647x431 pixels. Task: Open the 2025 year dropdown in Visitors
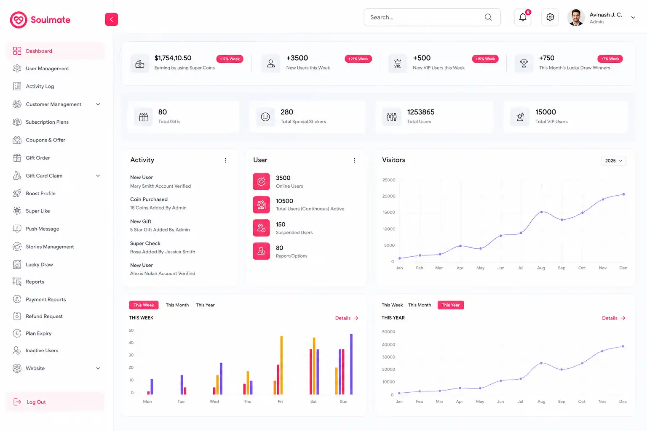pos(614,161)
